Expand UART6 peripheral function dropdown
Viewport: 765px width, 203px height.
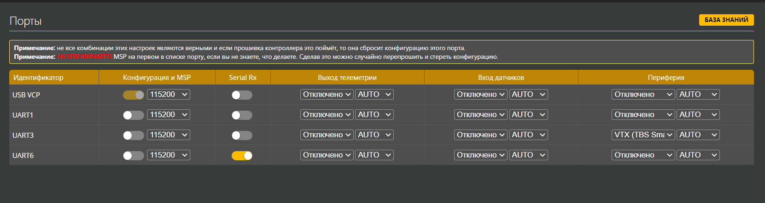tap(643, 155)
